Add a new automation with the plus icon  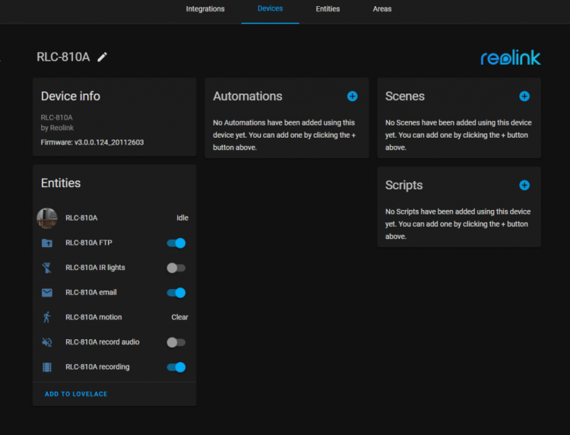click(x=352, y=96)
